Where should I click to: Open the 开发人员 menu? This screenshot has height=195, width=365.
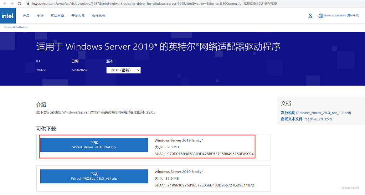(78, 16)
